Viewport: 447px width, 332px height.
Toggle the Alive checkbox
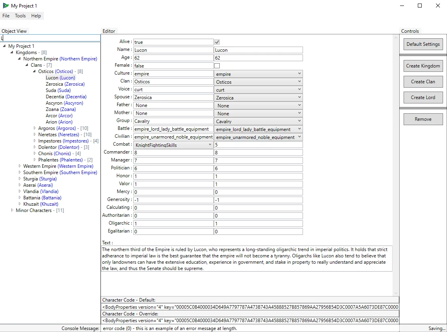coord(217,42)
